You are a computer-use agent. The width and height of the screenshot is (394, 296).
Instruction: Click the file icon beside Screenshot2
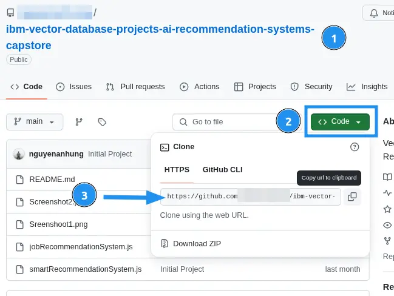[x=20, y=202]
